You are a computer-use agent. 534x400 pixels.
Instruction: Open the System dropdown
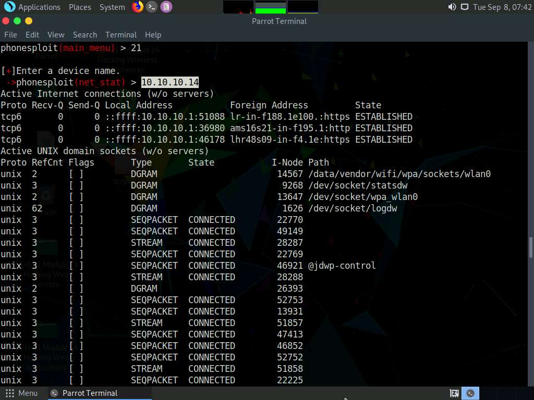[x=112, y=7]
